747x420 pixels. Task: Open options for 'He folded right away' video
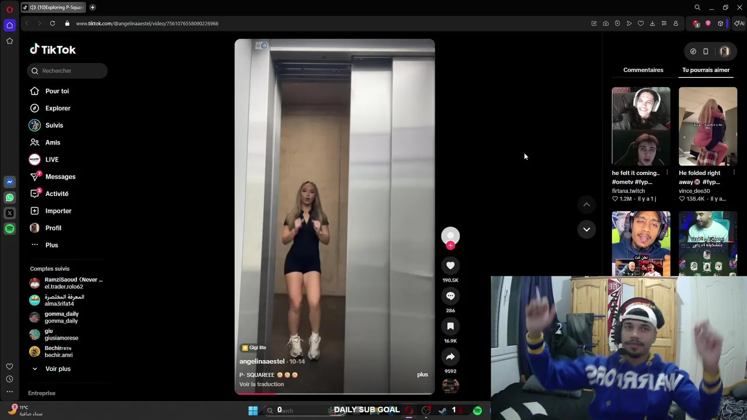pyautogui.click(x=734, y=173)
